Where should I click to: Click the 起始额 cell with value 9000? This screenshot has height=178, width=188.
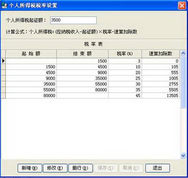[31, 78]
